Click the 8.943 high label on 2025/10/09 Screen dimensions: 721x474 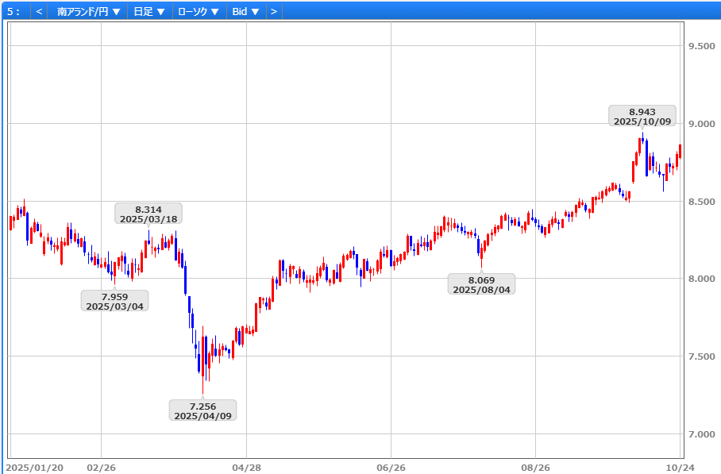(x=642, y=117)
